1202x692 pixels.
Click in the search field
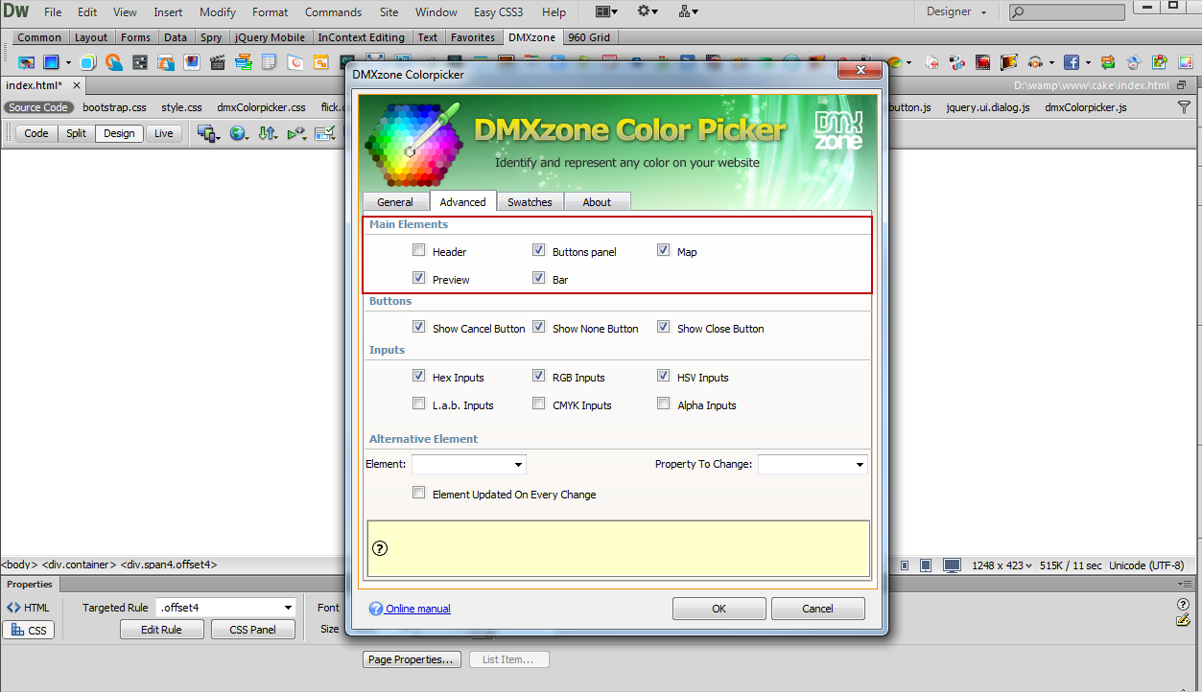(1067, 12)
